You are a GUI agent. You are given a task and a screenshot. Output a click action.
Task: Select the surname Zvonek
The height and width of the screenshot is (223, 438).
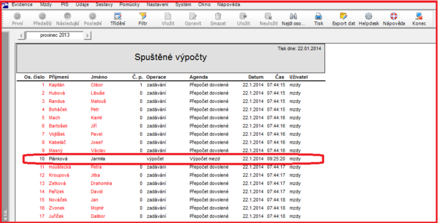[57, 208]
